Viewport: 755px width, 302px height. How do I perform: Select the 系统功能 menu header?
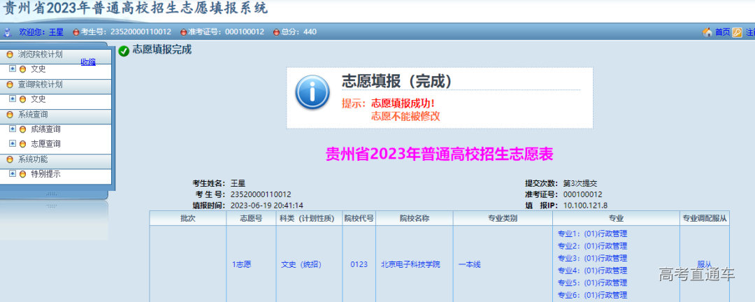33,159
